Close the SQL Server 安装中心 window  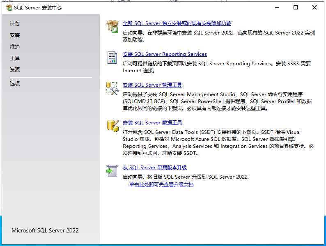(x=315, y=8)
